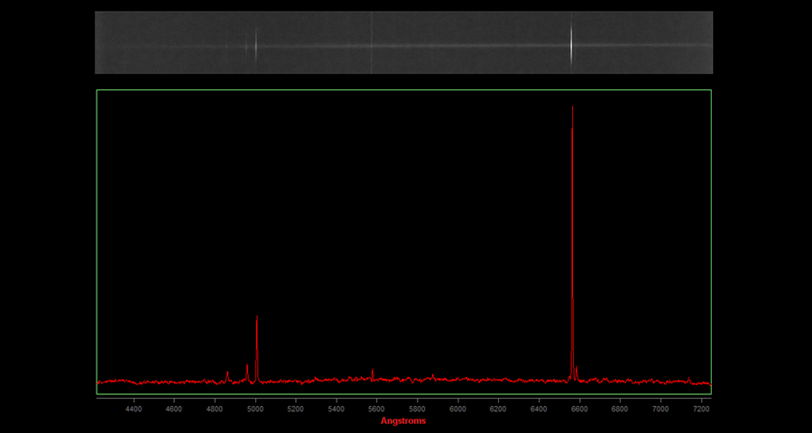Click the small spike near 5580 Angstroms
The image size is (812, 433).
373,371
